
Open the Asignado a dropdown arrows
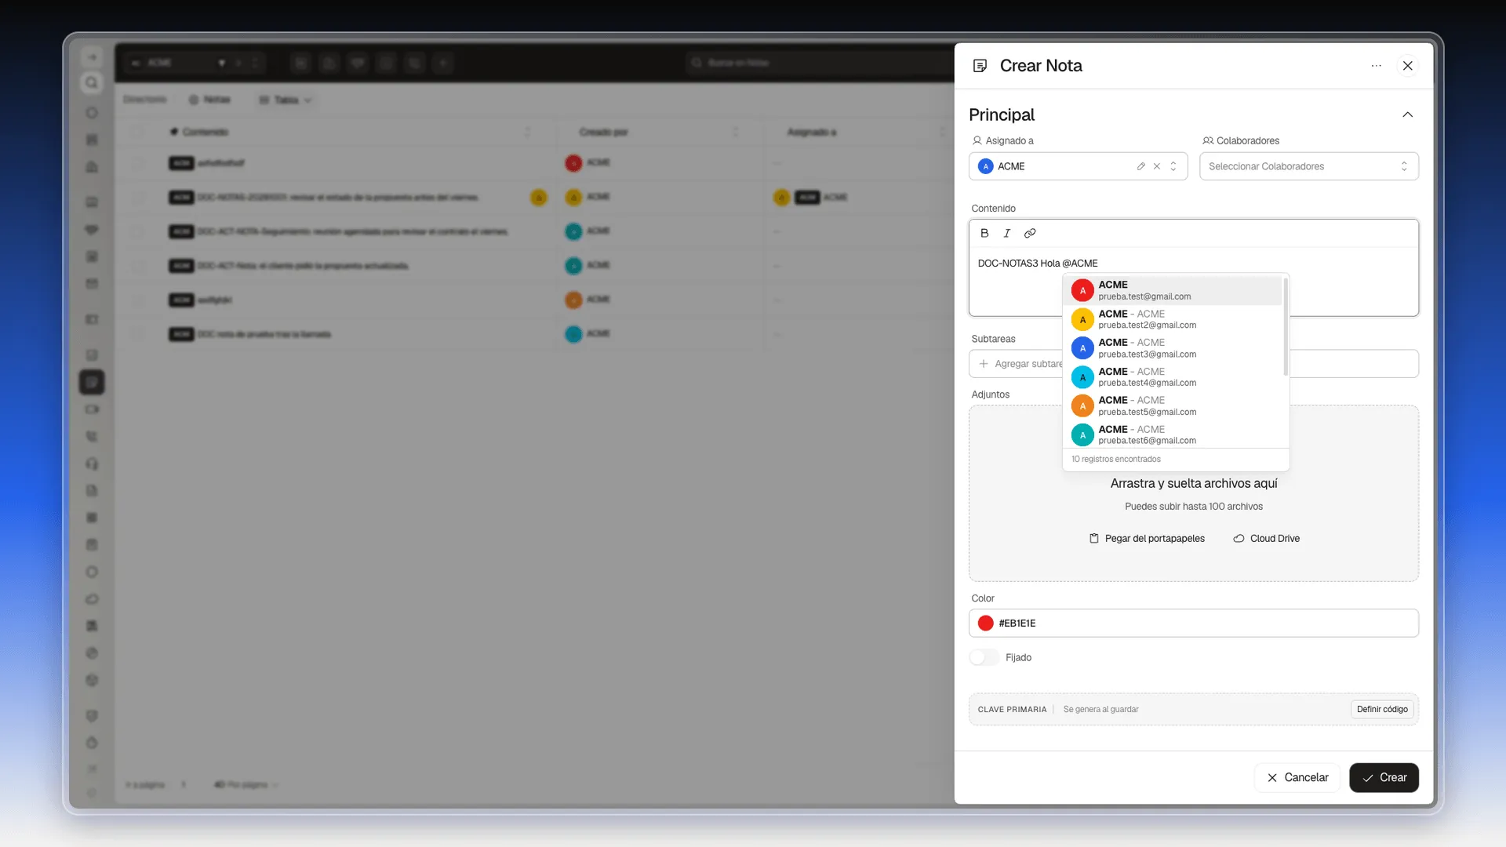coord(1173,166)
